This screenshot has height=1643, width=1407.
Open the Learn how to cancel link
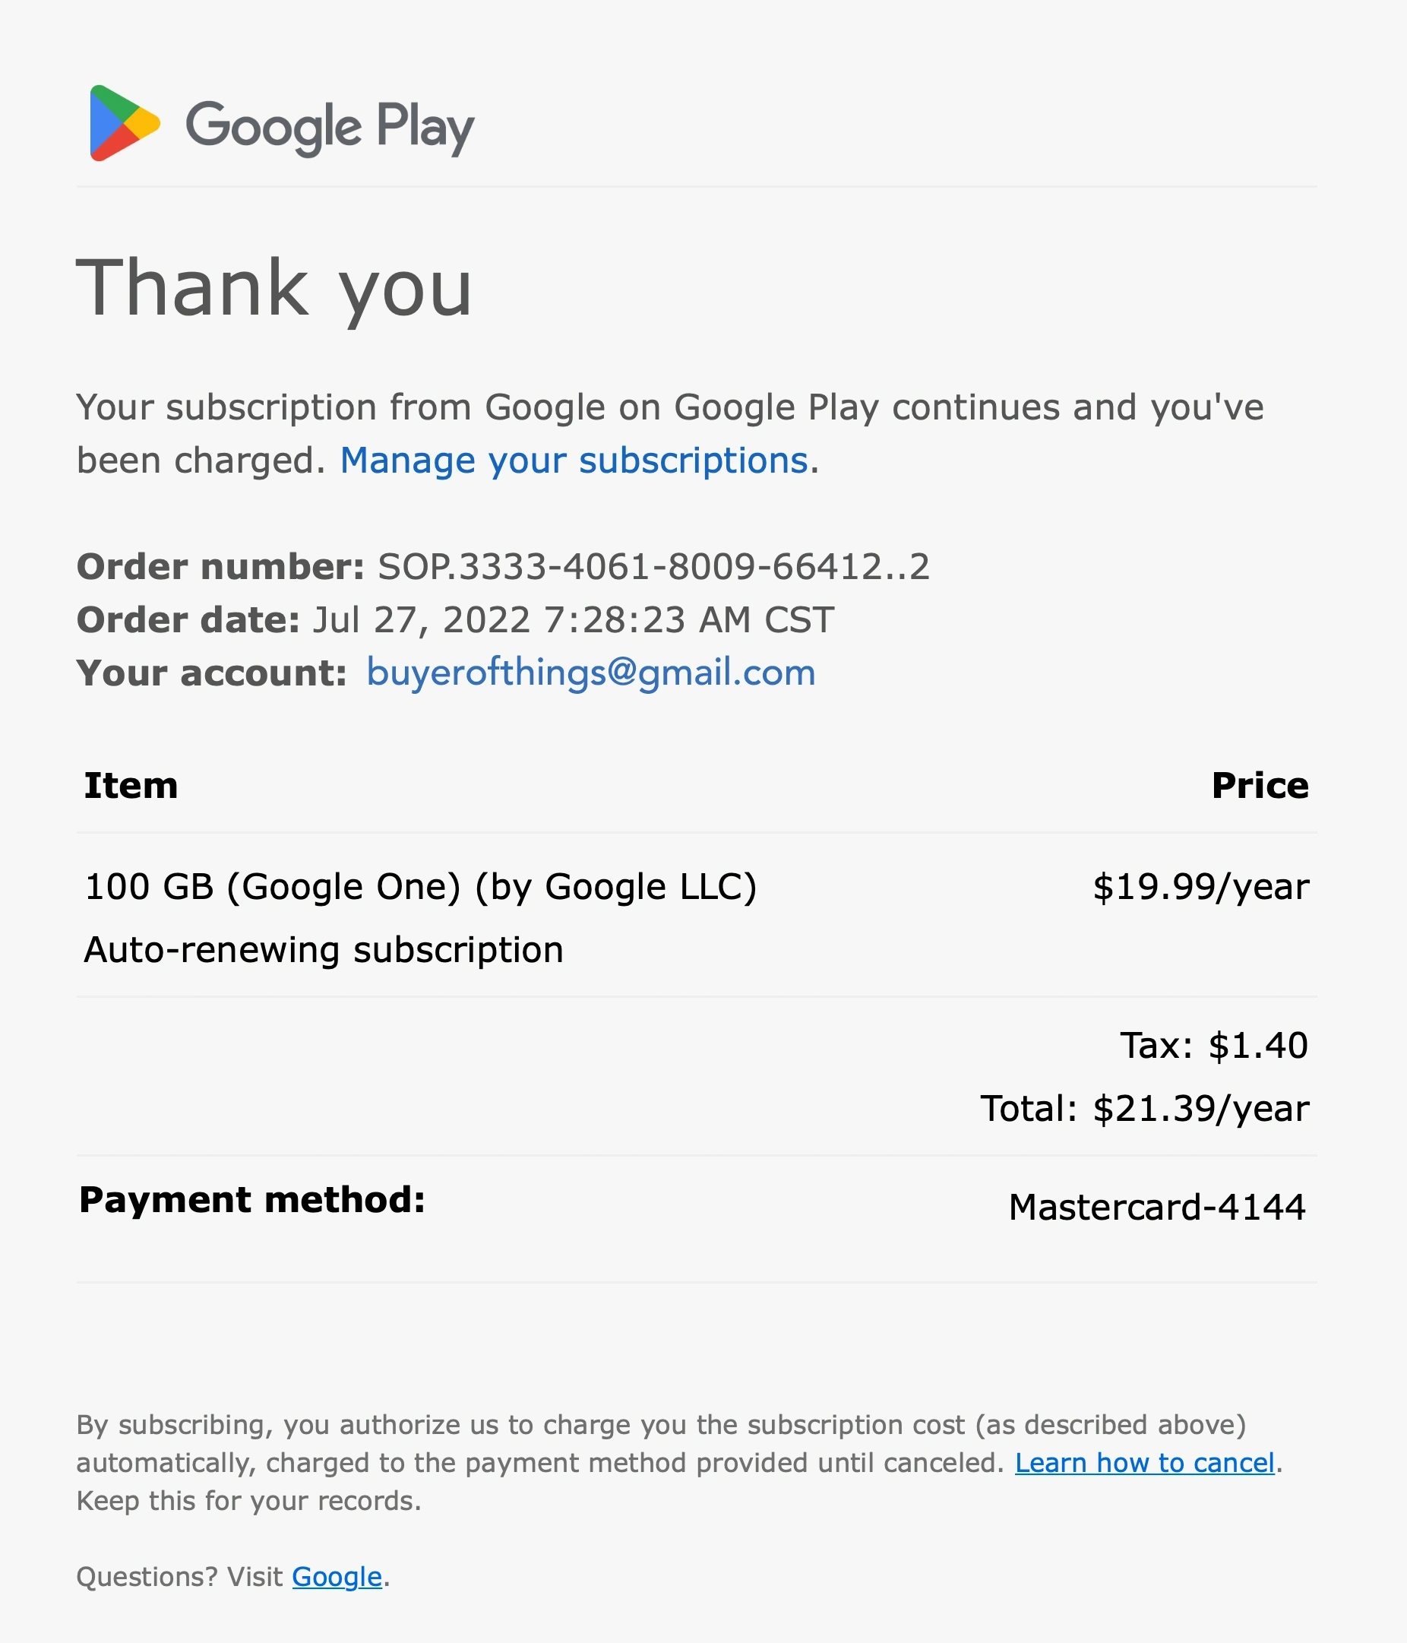(1145, 1463)
